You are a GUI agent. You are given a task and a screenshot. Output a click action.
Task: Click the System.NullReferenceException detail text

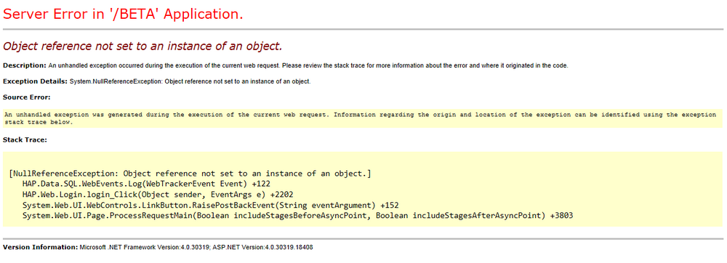tap(190, 81)
